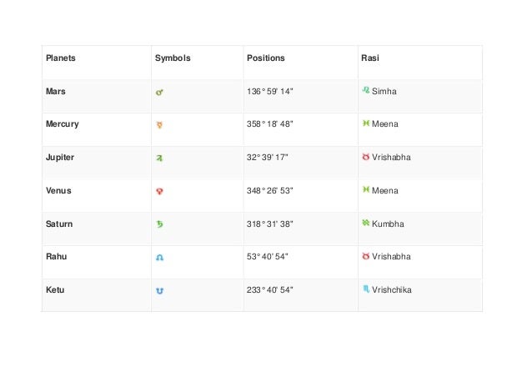The width and height of the screenshot is (532, 377).
Task: Click the Kumbha zodiac icon
Action: pos(365,224)
